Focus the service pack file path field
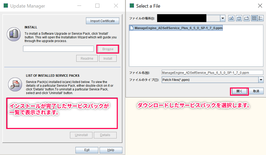 coord(58,49)
